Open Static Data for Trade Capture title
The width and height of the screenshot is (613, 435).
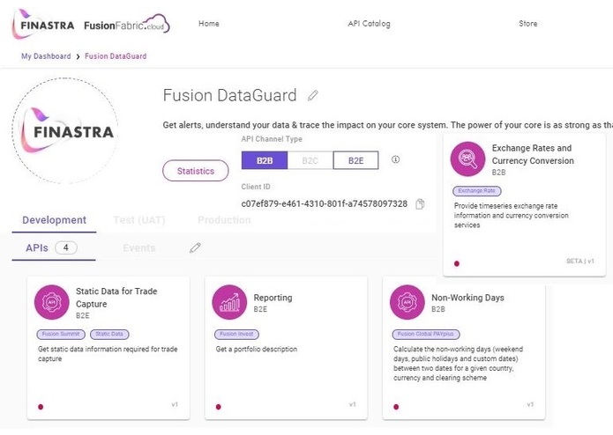point(116,298)
